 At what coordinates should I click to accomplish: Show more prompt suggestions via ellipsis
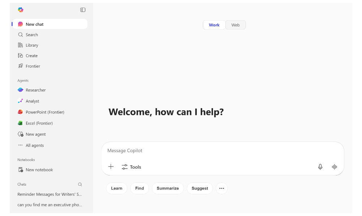[221, 188]
